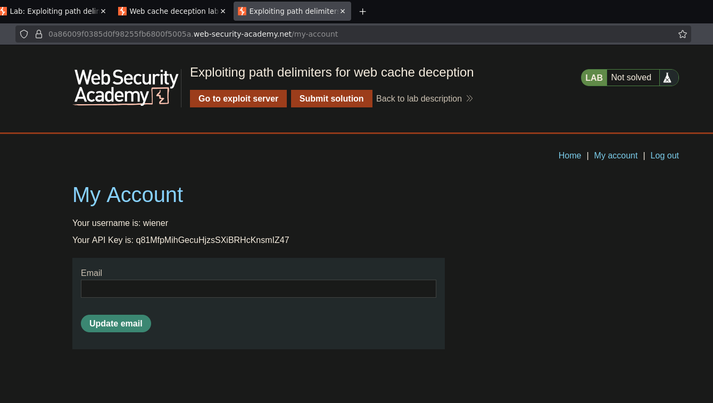Open a new tab with the plus icon
Screen dimensions: 713x403
(362, 11)
